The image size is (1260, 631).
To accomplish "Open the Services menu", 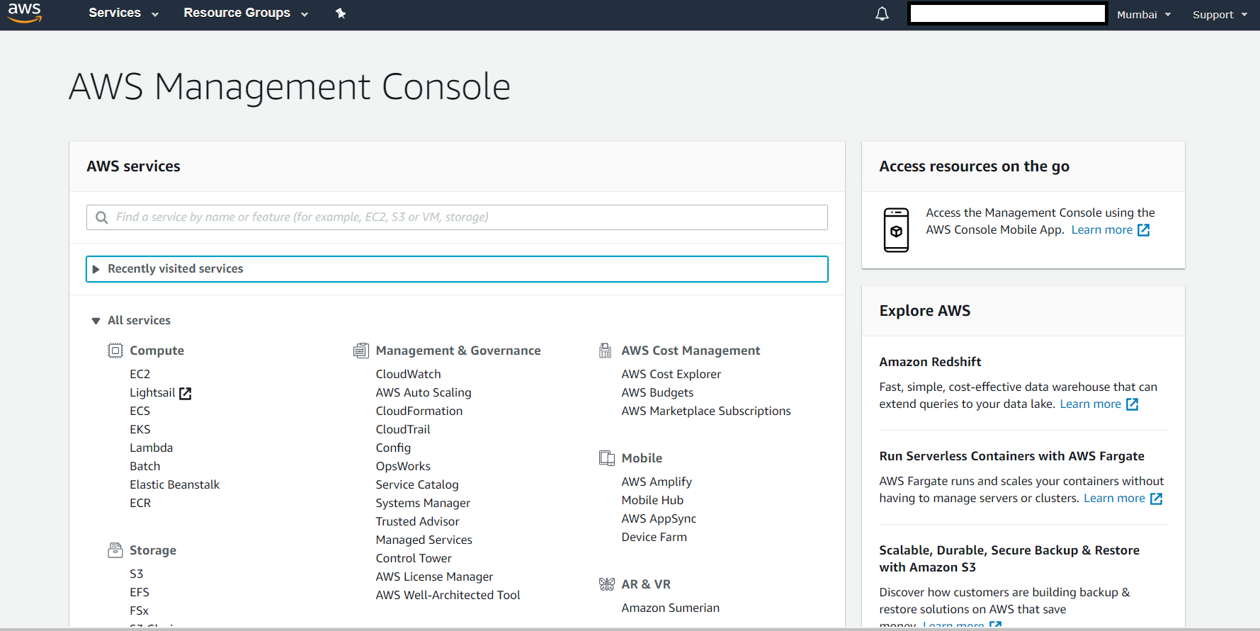I will pyautogui.click(x=123, y=13).
